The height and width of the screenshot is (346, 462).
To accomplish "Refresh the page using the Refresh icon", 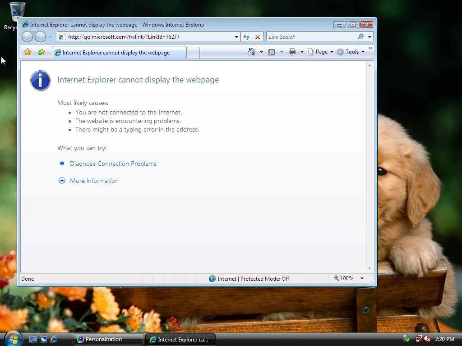I will click(x=246, y=37).
